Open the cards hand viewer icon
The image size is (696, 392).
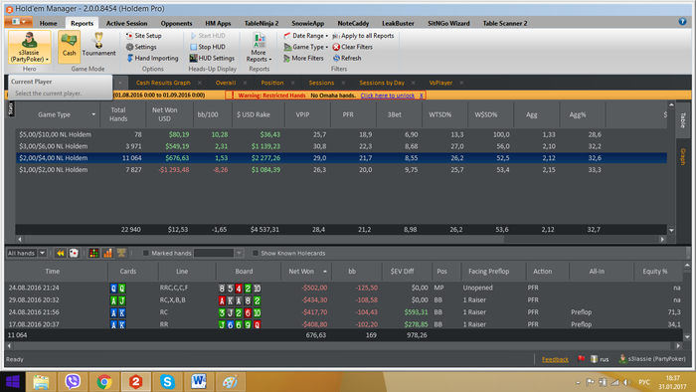(74, 253)
